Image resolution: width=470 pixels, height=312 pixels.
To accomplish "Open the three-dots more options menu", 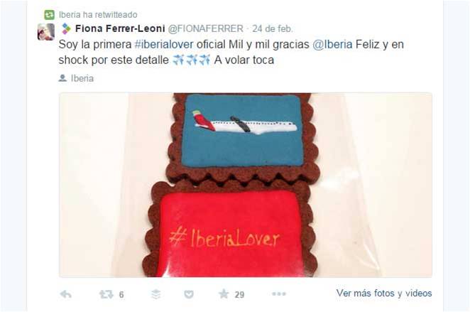I will pyautogui.click(x=279, y=294).
